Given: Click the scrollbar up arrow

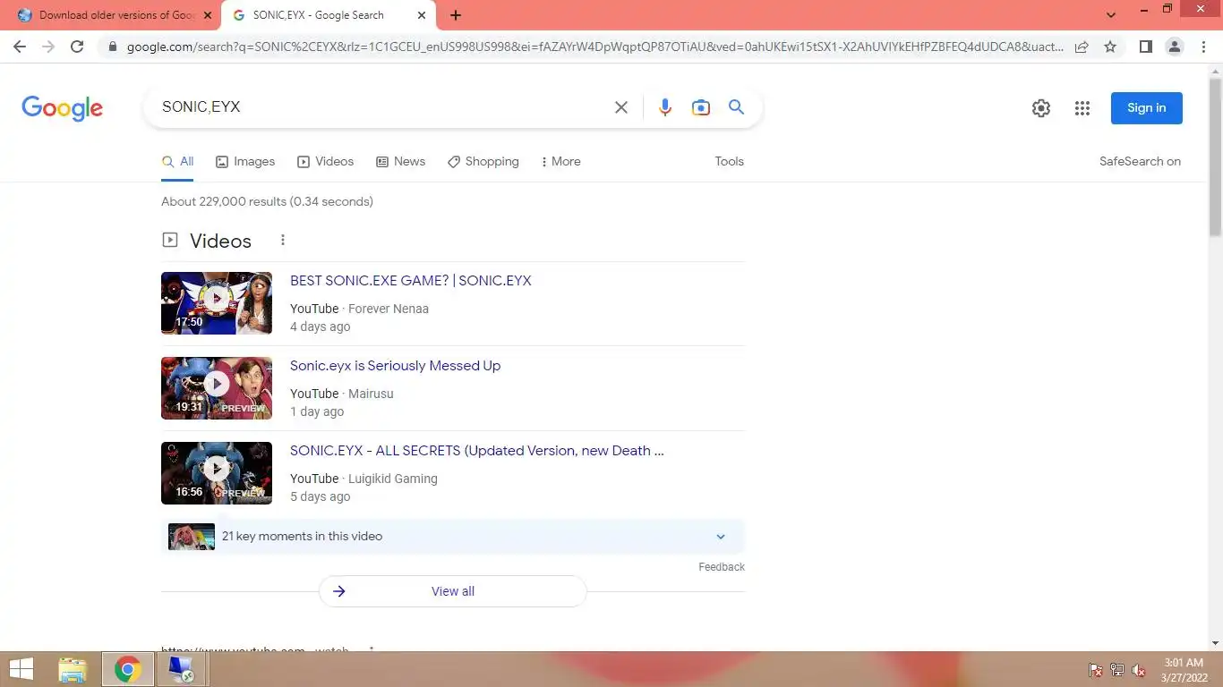Looking at the screenshot, I should 1215,71.
